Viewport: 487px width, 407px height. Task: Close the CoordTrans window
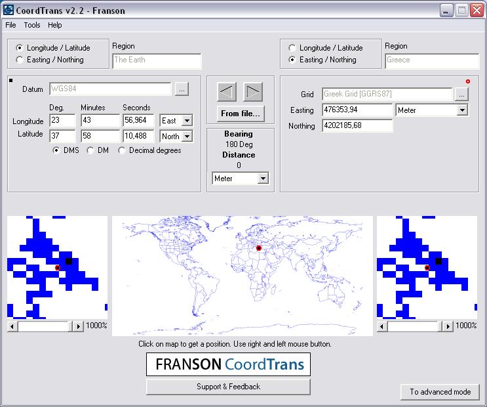477,11
